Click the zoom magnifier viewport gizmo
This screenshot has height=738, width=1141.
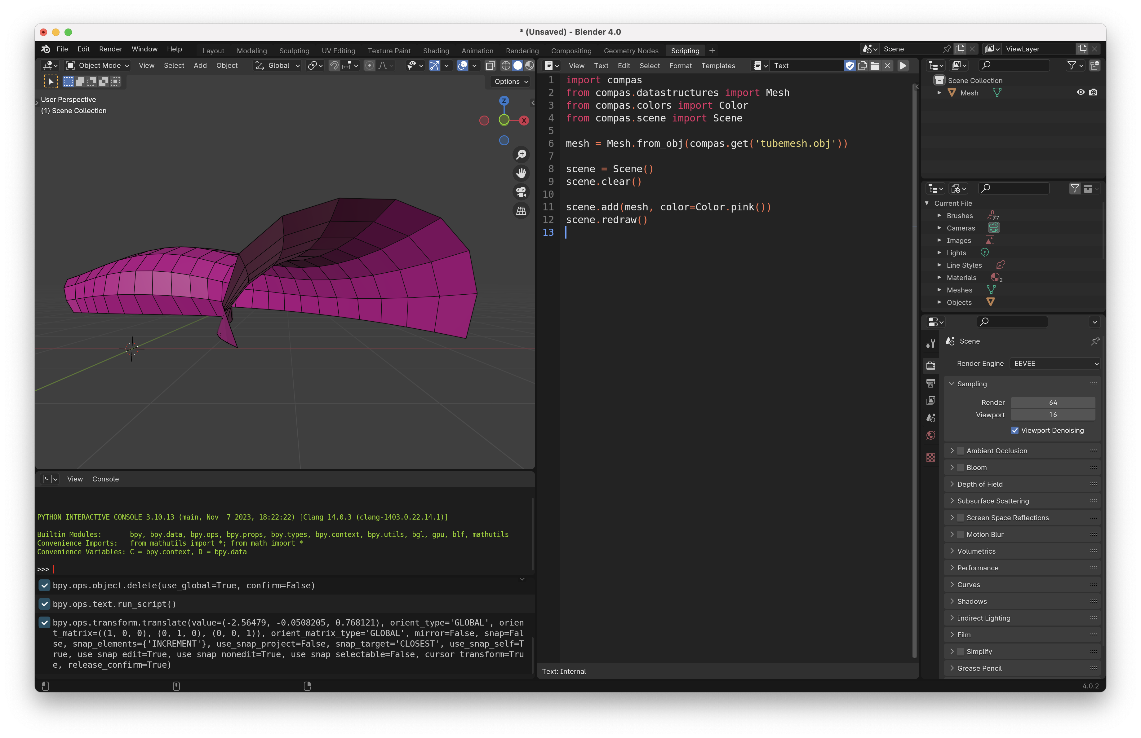521,155
